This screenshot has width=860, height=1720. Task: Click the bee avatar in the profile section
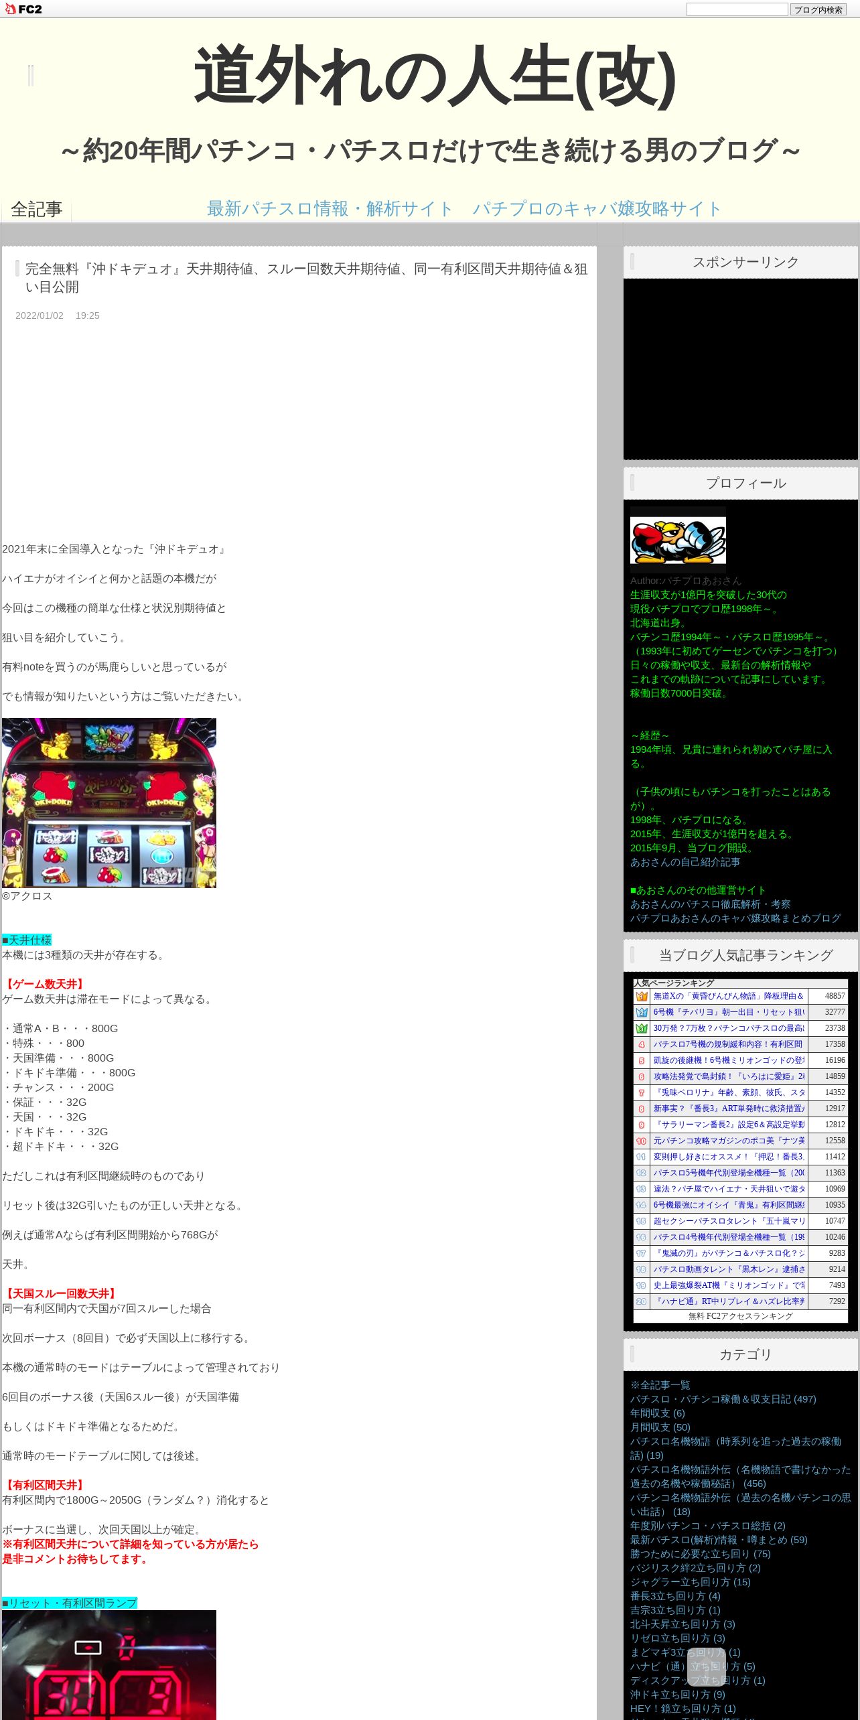(678, 540)
